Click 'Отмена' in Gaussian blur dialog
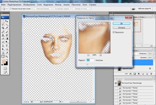This screenshot has height=105, width=156. [x=121, y=28]
